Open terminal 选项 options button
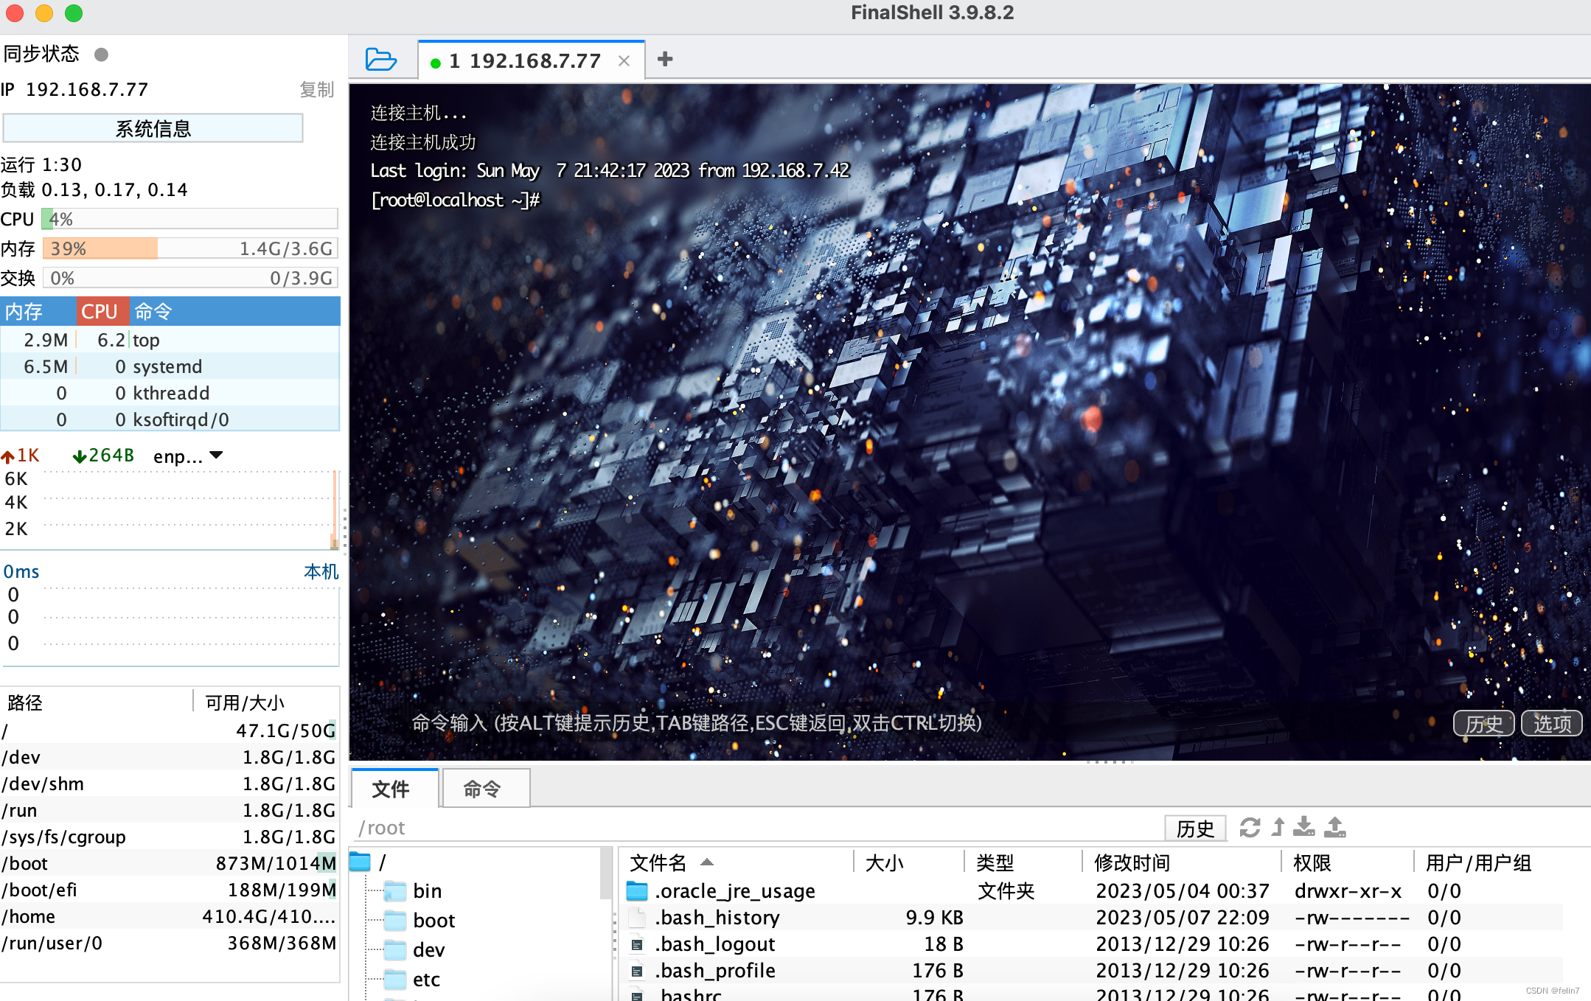The height and width of the screenshot is (1001, 1591). 1552,724
